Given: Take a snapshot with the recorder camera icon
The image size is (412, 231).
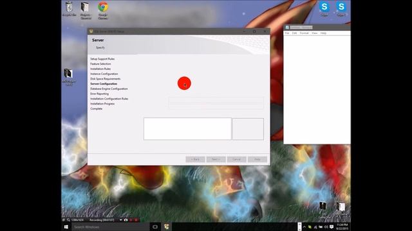Looking at the screenshot, I should pyautogui.click(x=126, y=220).
